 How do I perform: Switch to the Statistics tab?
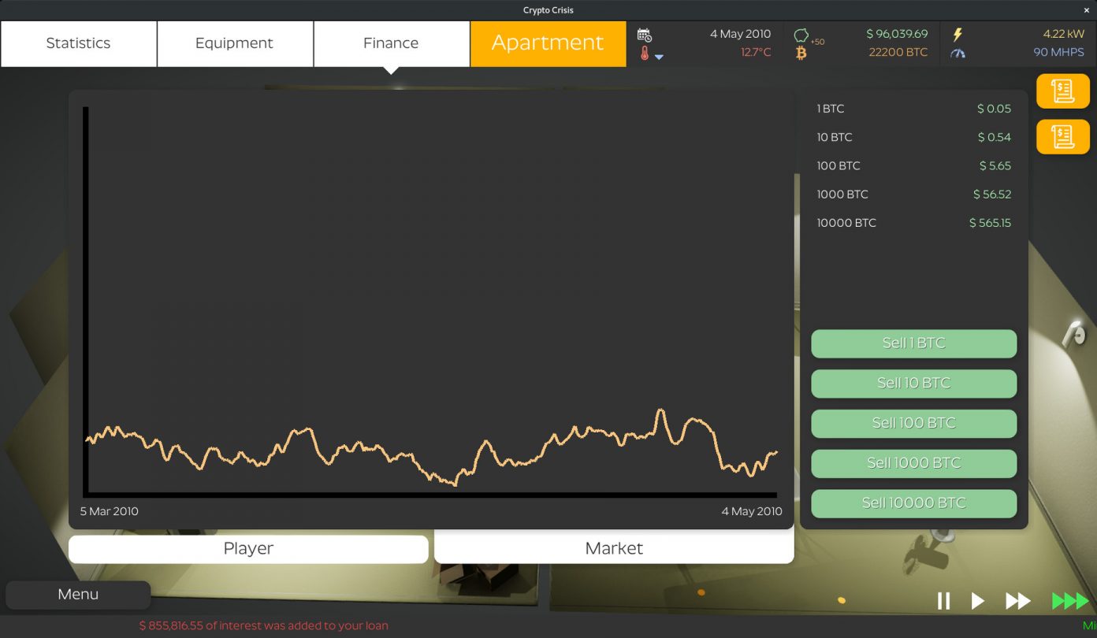(78, 43)
